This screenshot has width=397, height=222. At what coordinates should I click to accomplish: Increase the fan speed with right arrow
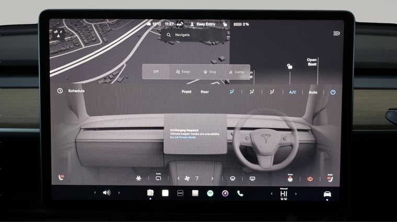pos(212,178)
